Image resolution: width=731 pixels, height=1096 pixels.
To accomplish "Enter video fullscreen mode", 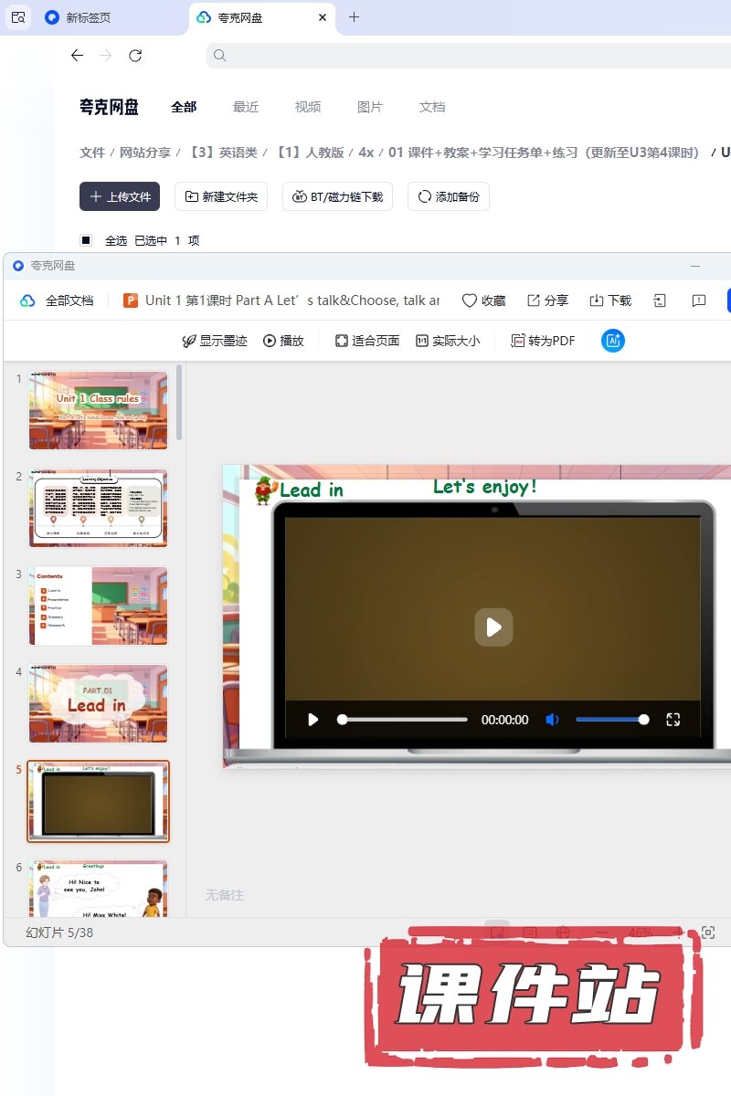I will pos(673,720).
